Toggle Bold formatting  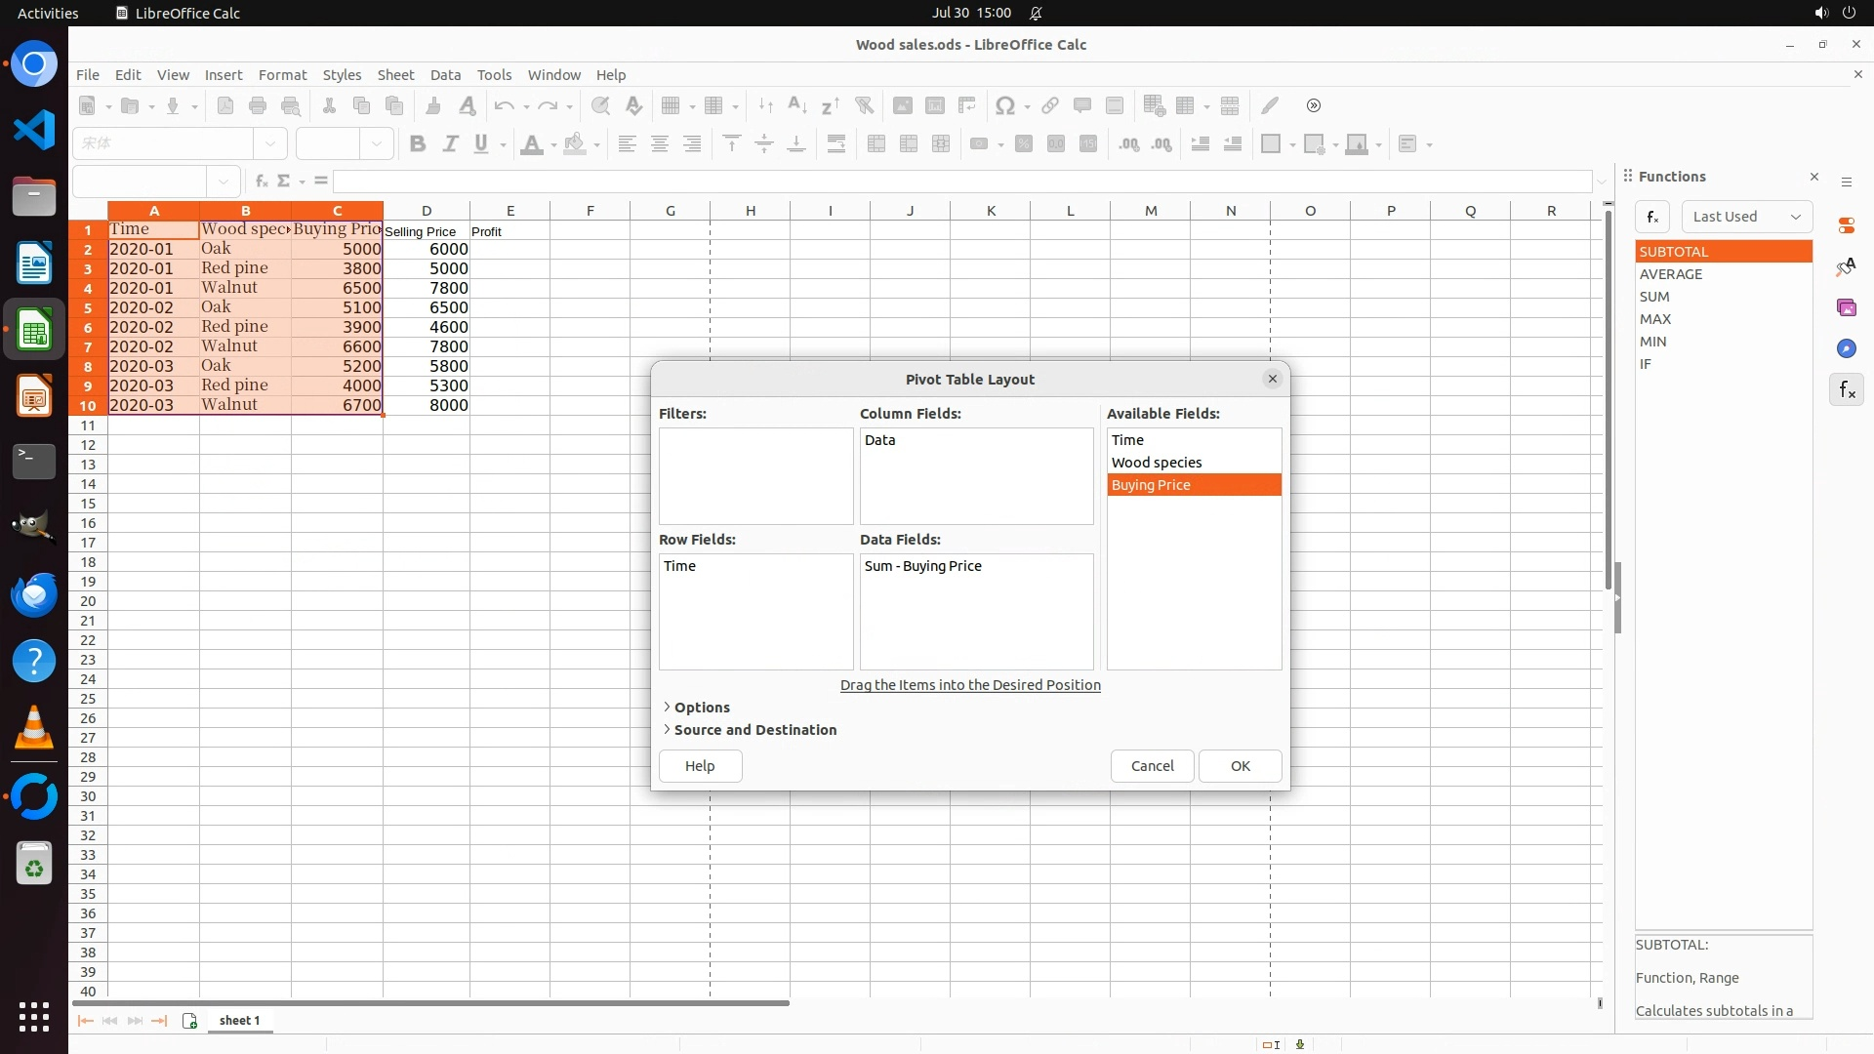pos(418,144)
